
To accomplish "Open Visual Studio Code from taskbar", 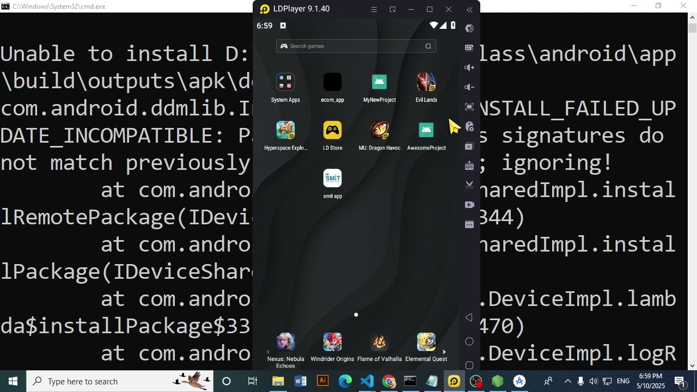I will click(367, 381).
